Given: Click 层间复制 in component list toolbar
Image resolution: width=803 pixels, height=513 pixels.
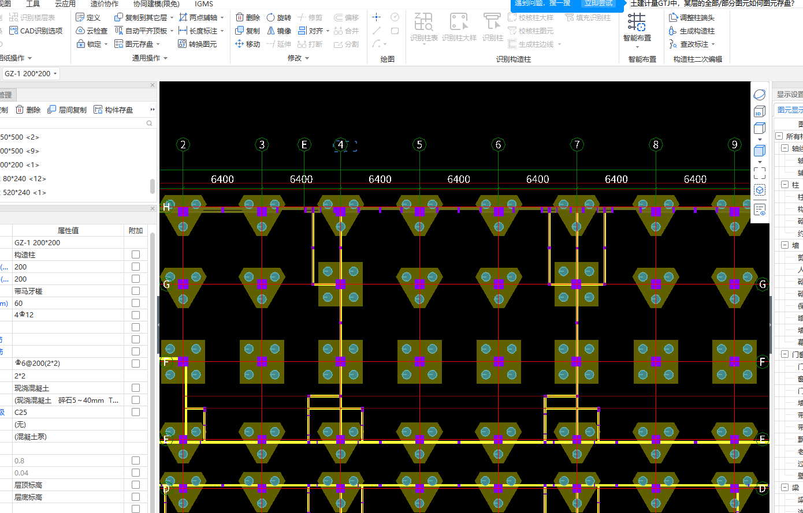Looking at the screenshot, I should (x=67, y=110).
